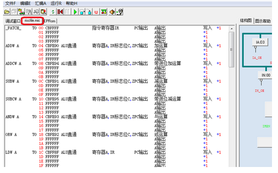Screen dimensions: 278x173
Task: Click microcode value CBFFFF at address 00
Action: (x=52, y=28)
